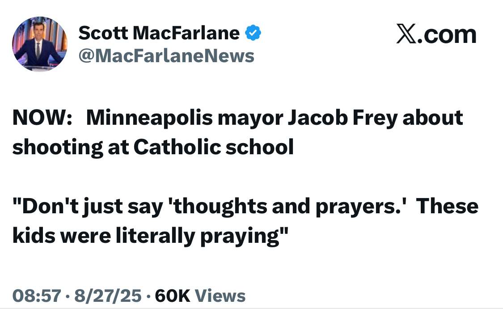Image resolution: width=503 pixels, height=313 pixels.
Task: Click the blue verified checkmark badge
Action: [x=253, y=34]
